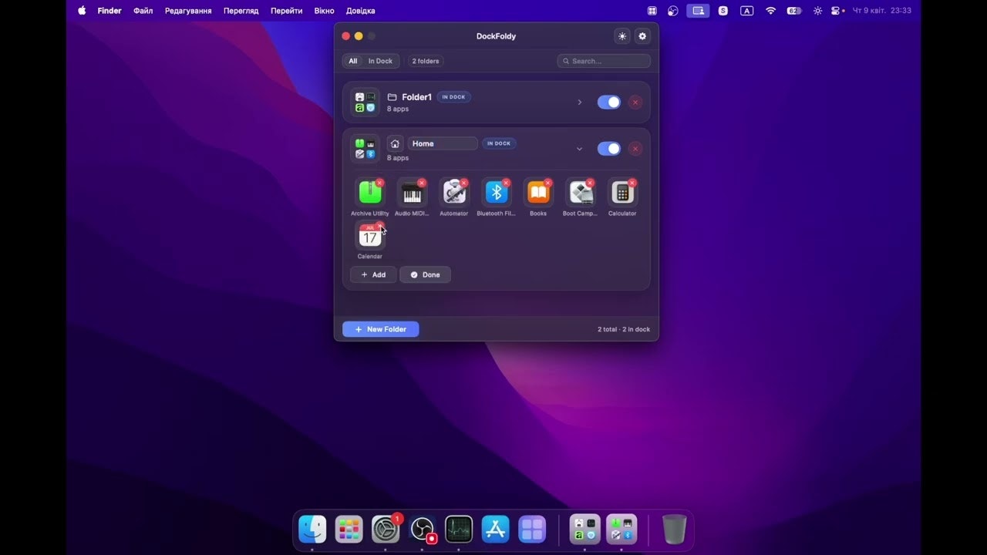Click the Boot Camp app icon

(x=580, y=193)
